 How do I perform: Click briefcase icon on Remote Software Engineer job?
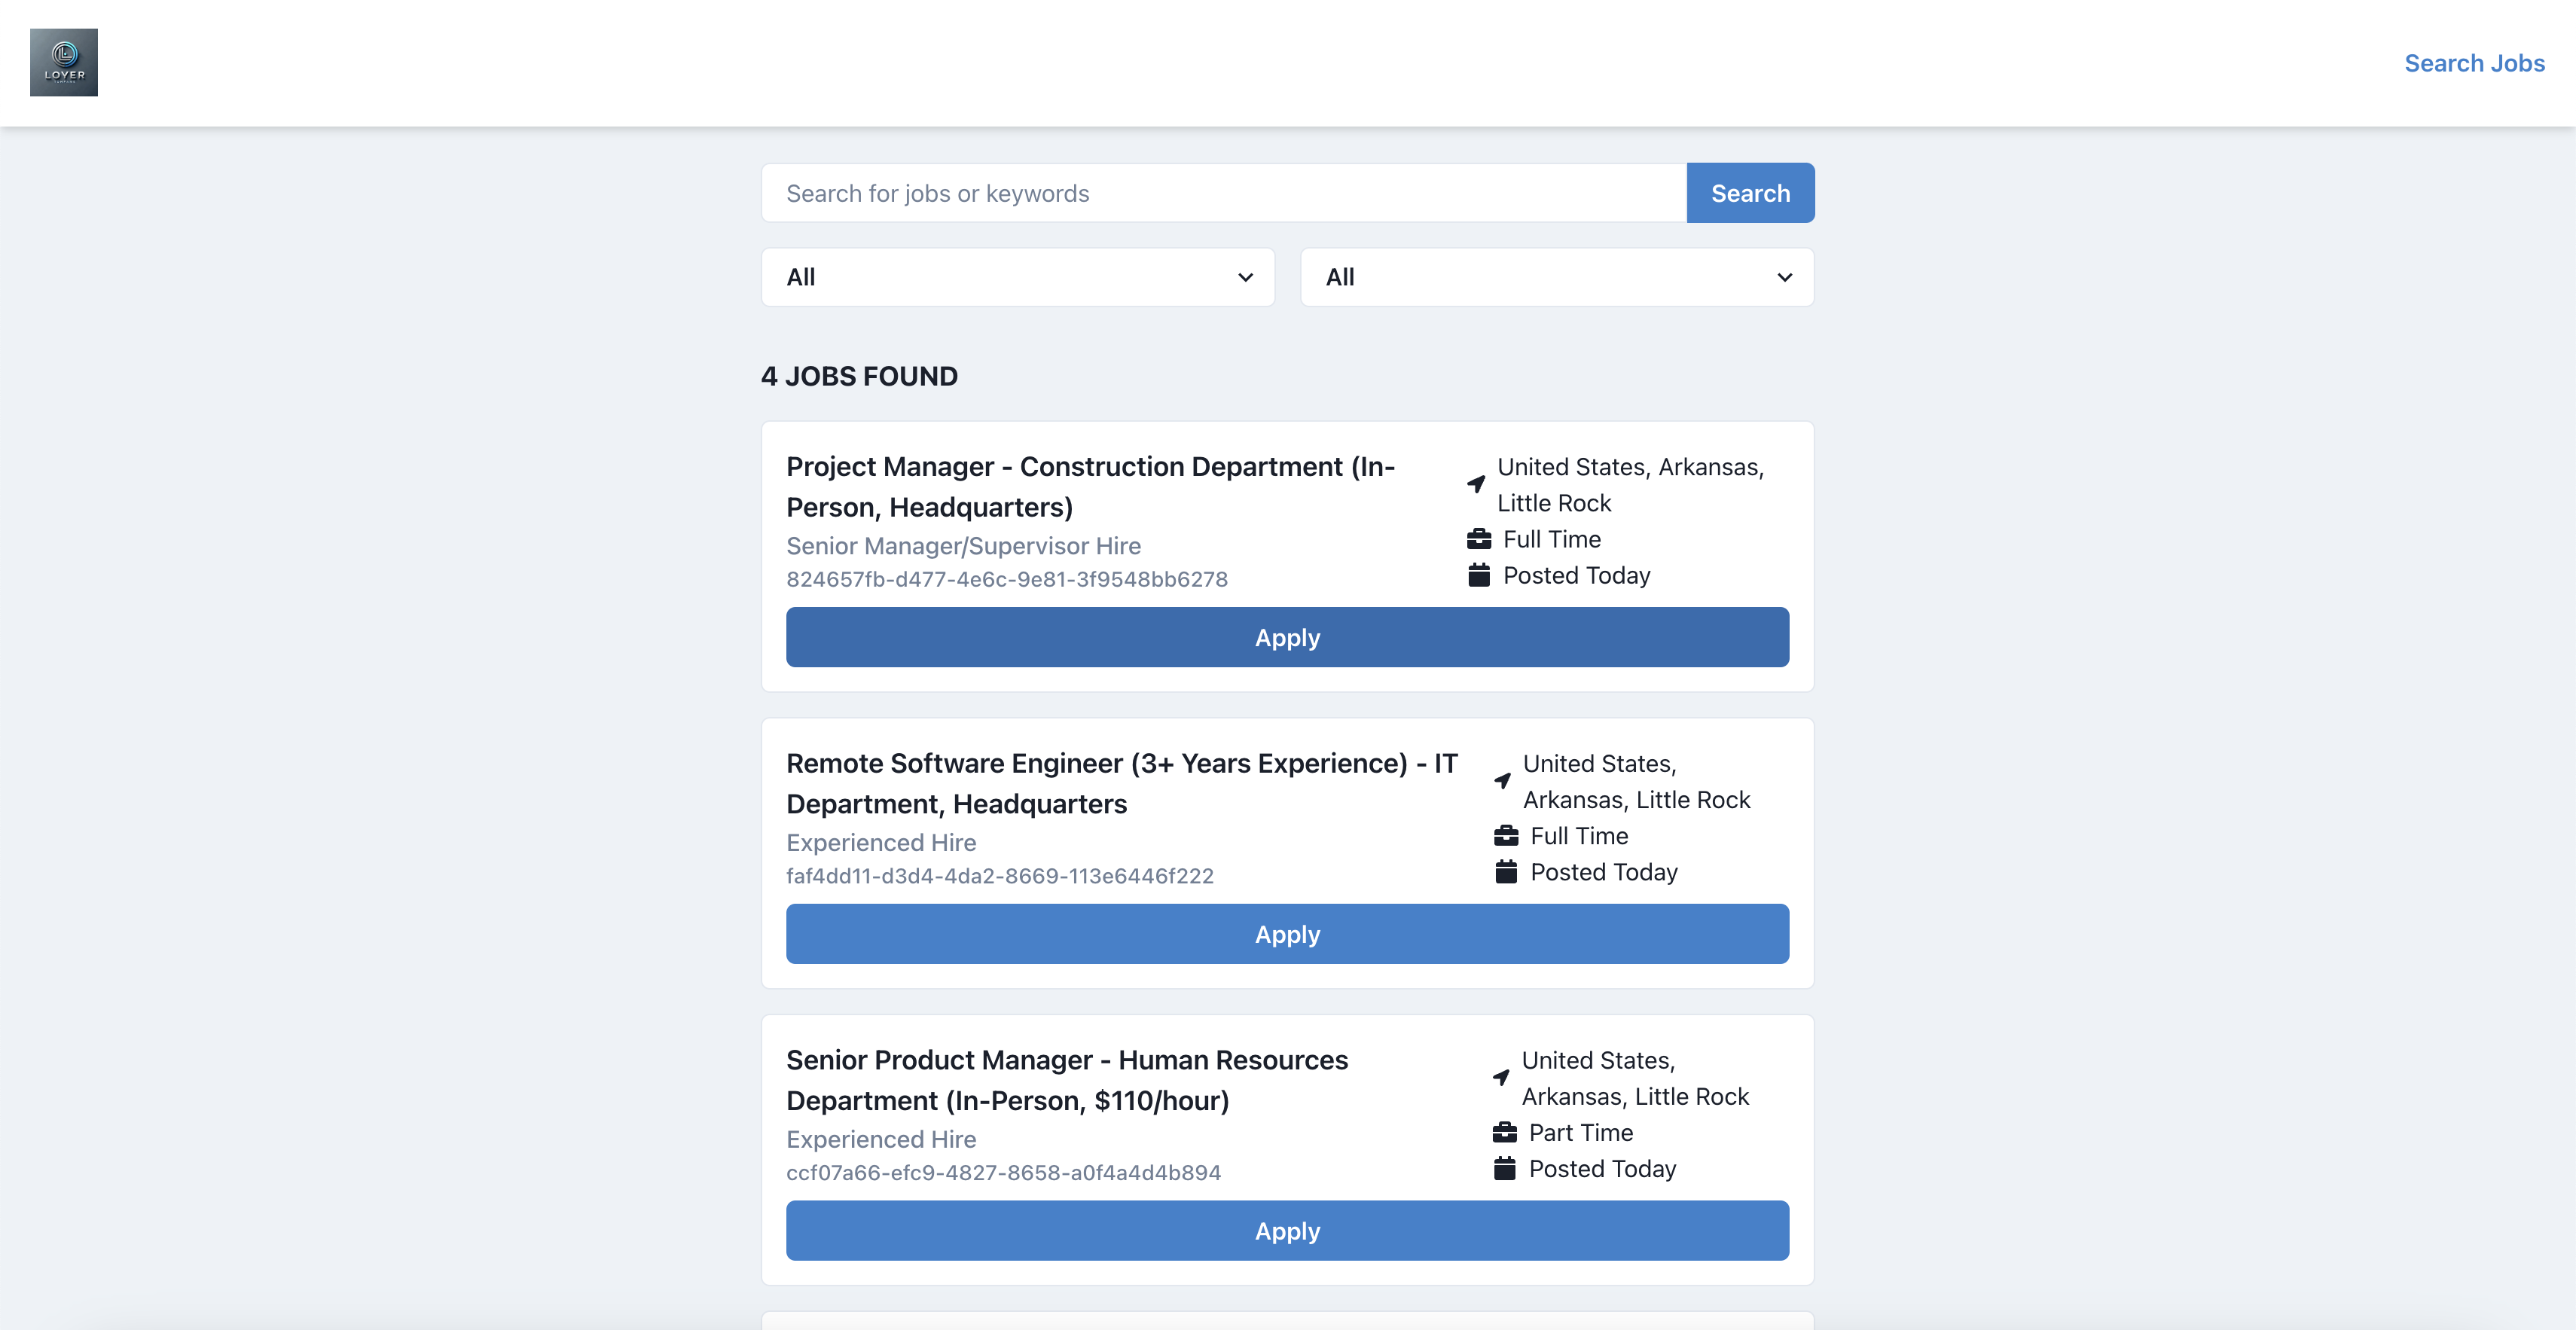1506,836
